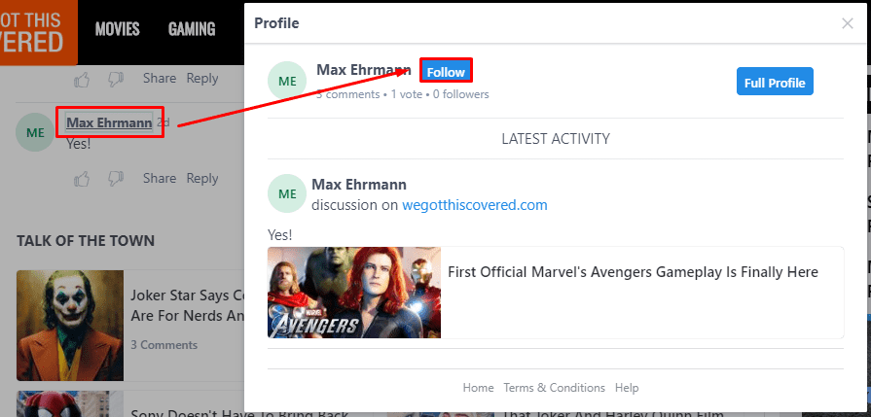Open the Marvel's Avengers gameplay thumbnail
This screenshot has height=417, width=871.
354,292
